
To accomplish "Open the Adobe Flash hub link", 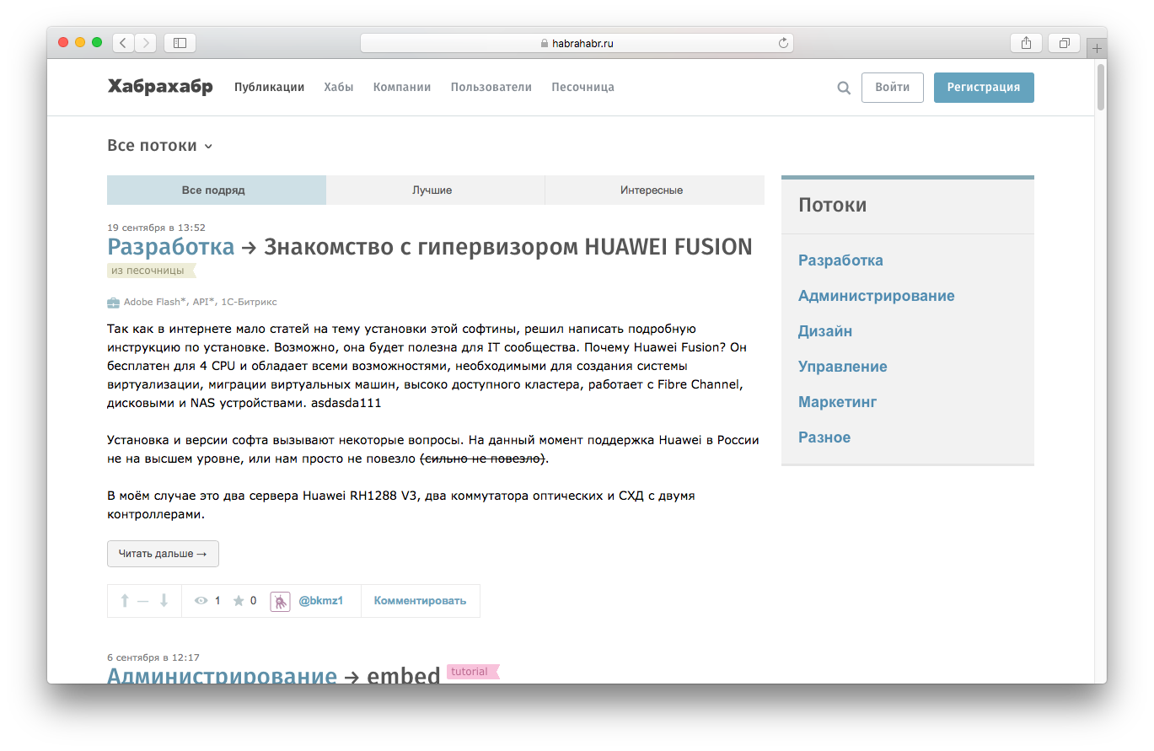I will click(x=155, y=302).
